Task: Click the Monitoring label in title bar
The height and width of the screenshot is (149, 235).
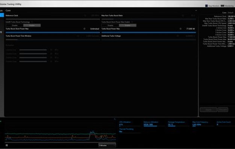Action: tap(229, 6)
